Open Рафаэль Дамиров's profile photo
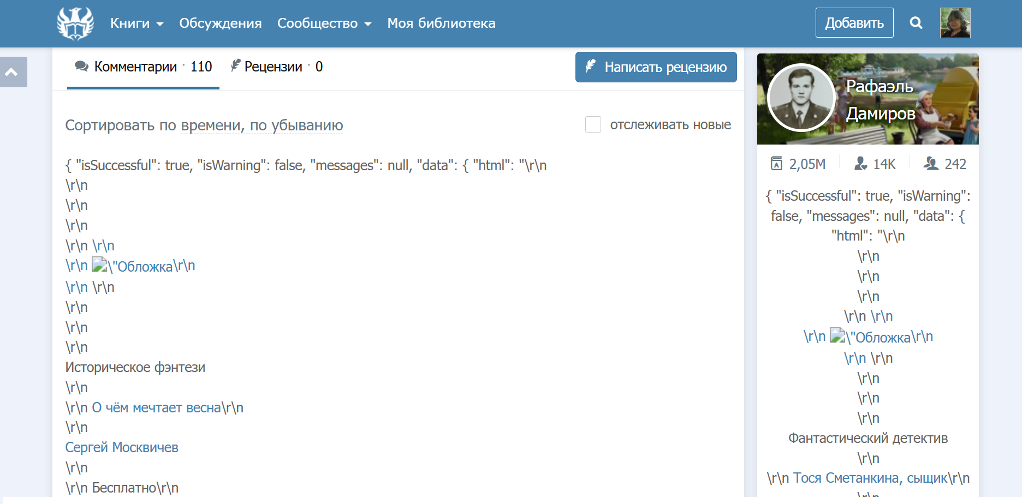 click(801, 98)
